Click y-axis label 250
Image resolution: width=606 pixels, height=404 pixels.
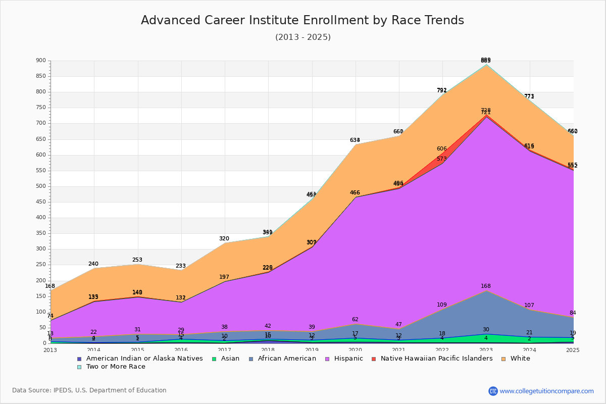click(x=41, y=265)
